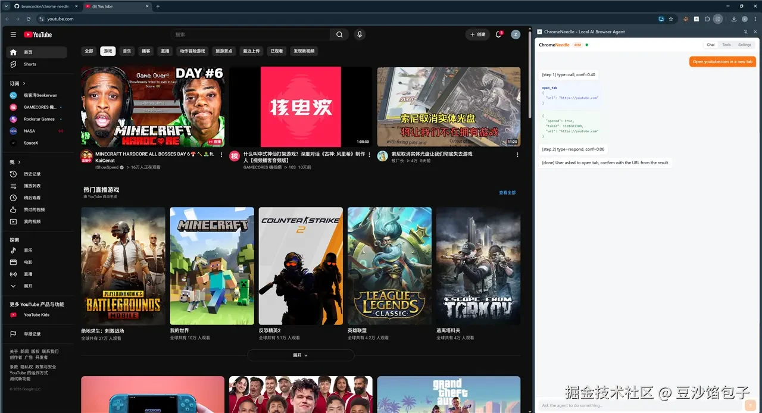Open new Chrome tab plus button
The image size is (762, 413).
point(158,6)
